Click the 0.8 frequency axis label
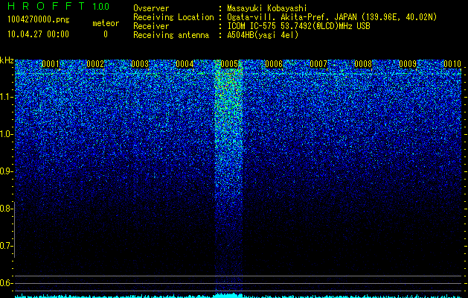The height and width of the screenshot is (298, 468). (x=6, y=209)
